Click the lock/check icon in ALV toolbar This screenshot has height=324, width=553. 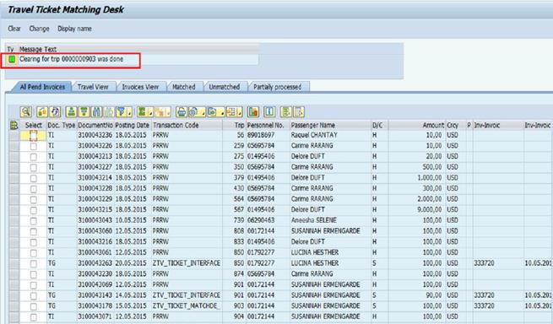point(42,111)
